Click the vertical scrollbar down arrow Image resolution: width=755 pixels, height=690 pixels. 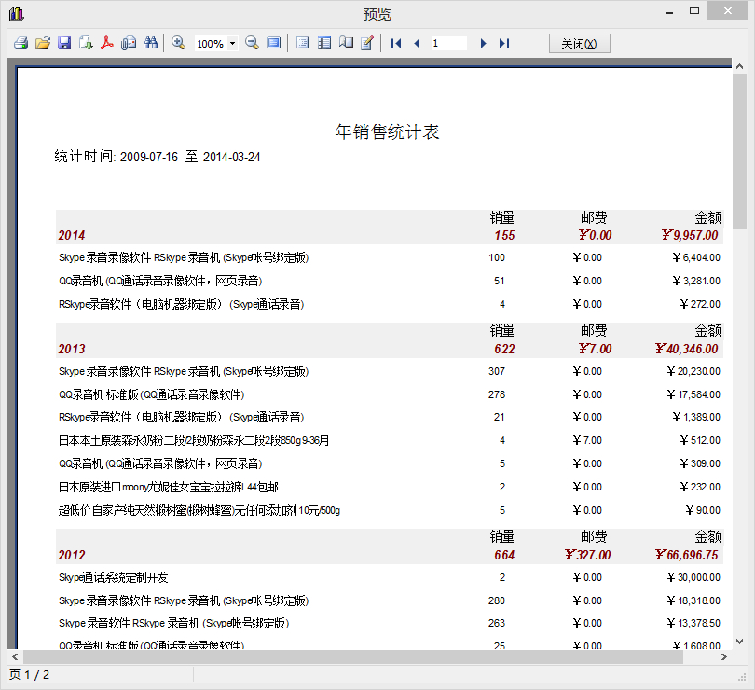[739, 641]
